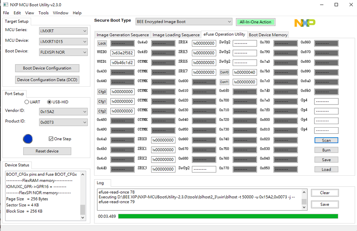
Task: Click the Log panel tab
Action: click(x=100, y=183)
